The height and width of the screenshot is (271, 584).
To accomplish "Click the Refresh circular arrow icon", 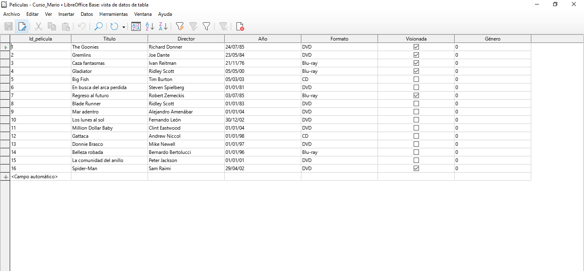I will pyautogui.click(x=114, y=26).
